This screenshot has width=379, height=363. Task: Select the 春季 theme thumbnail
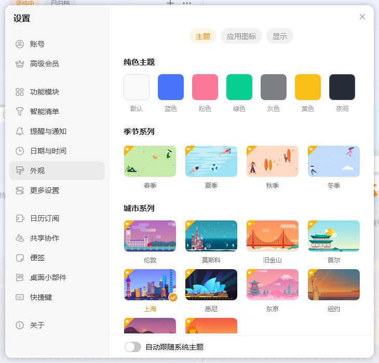pos(150,161)
